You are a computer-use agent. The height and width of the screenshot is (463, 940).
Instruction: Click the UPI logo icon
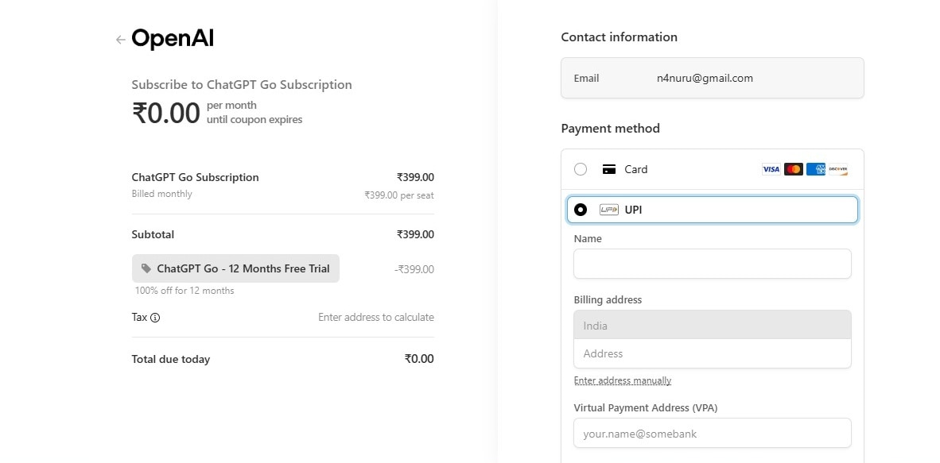(609, 210)
